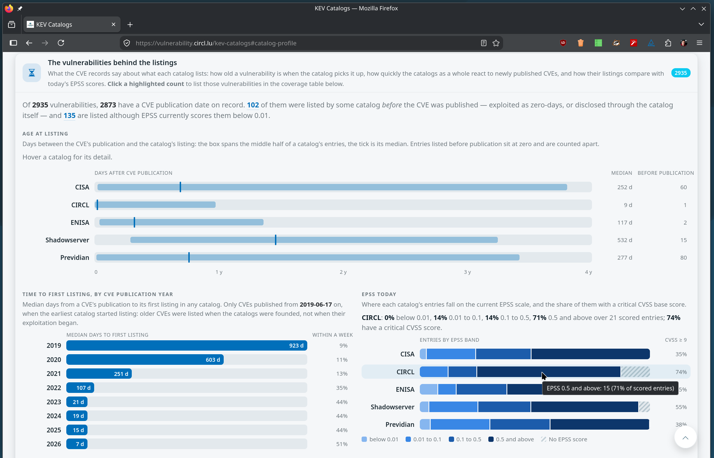Viewport: 714px width, 458px height.
Task: Click ENISA lightest below 0.01 segment
Action: [x=428, y=389]
